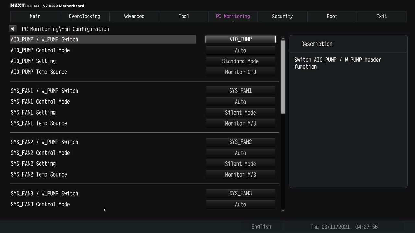Click the description text about header function
This screenshot has width=415, height=233.
[x=338, y=63]
